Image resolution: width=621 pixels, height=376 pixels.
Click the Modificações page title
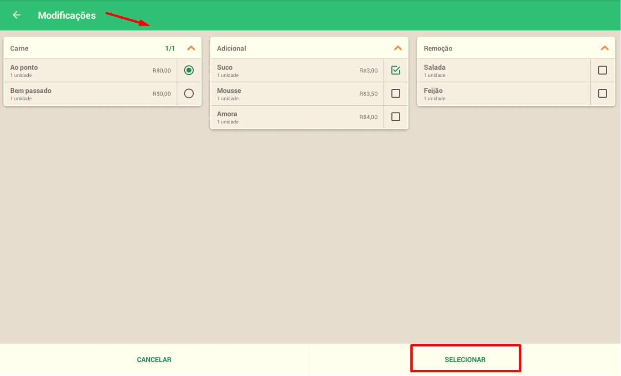click(x=67, y=15)
